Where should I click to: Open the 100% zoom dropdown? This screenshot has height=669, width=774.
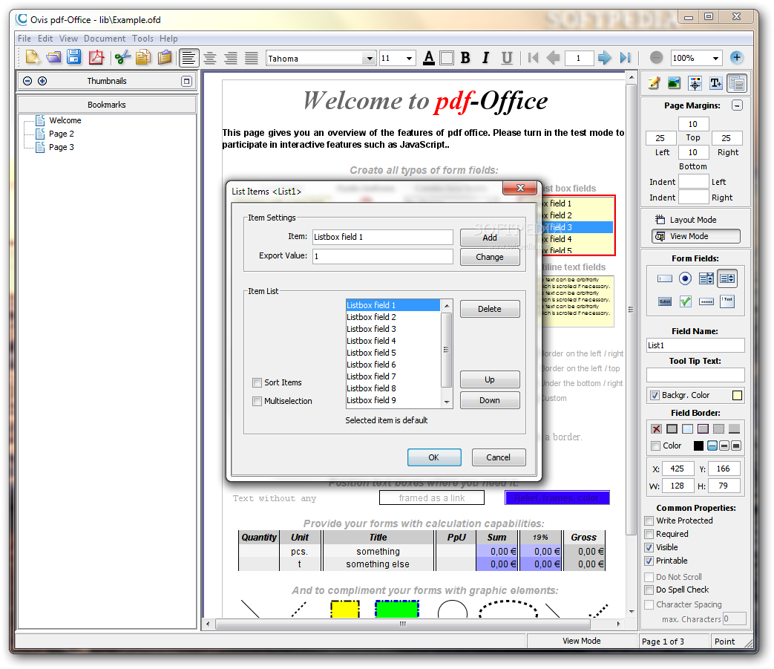(715, 58)
